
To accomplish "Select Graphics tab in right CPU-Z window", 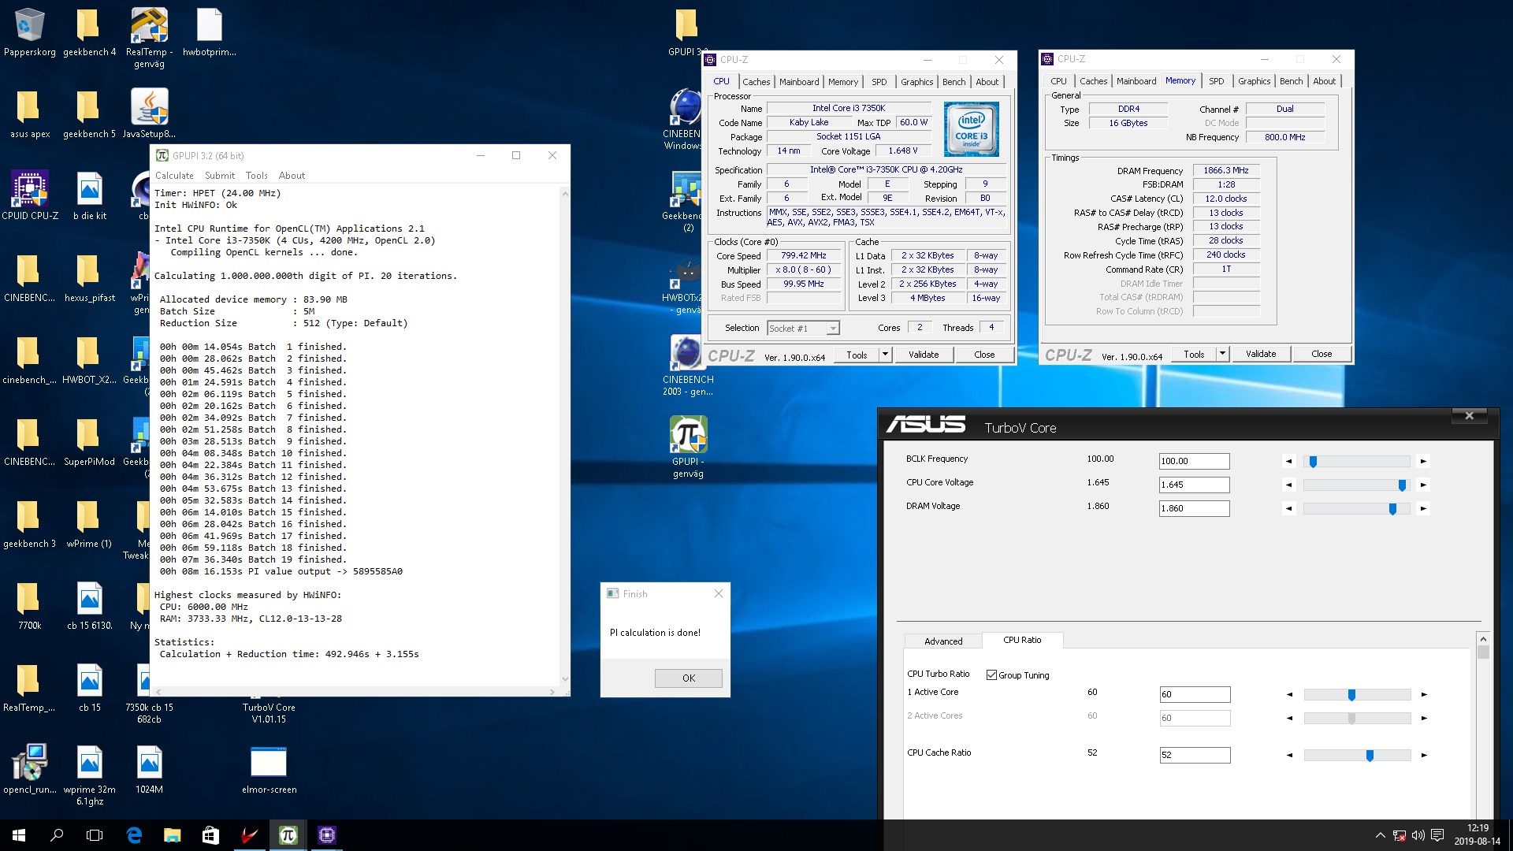I will point(1254,81).
